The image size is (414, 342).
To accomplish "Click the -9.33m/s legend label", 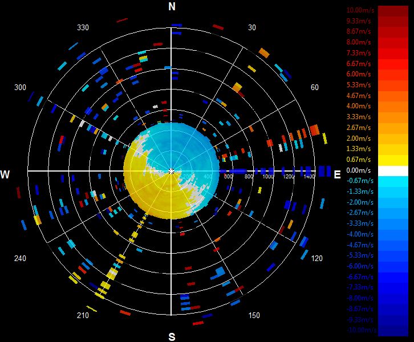I will 360,320.
